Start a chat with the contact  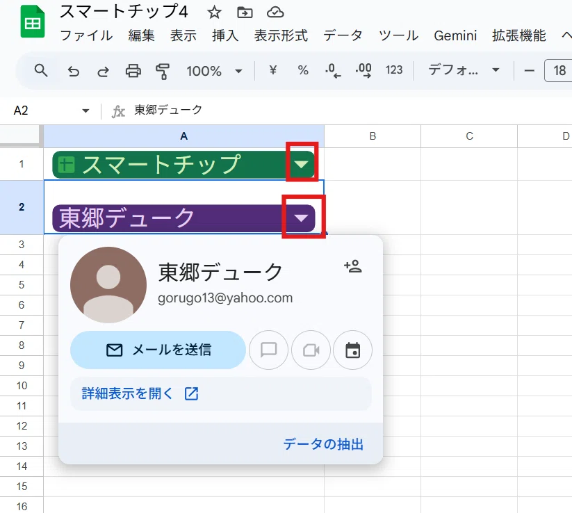pyautogui.click(x=268, y=350)
